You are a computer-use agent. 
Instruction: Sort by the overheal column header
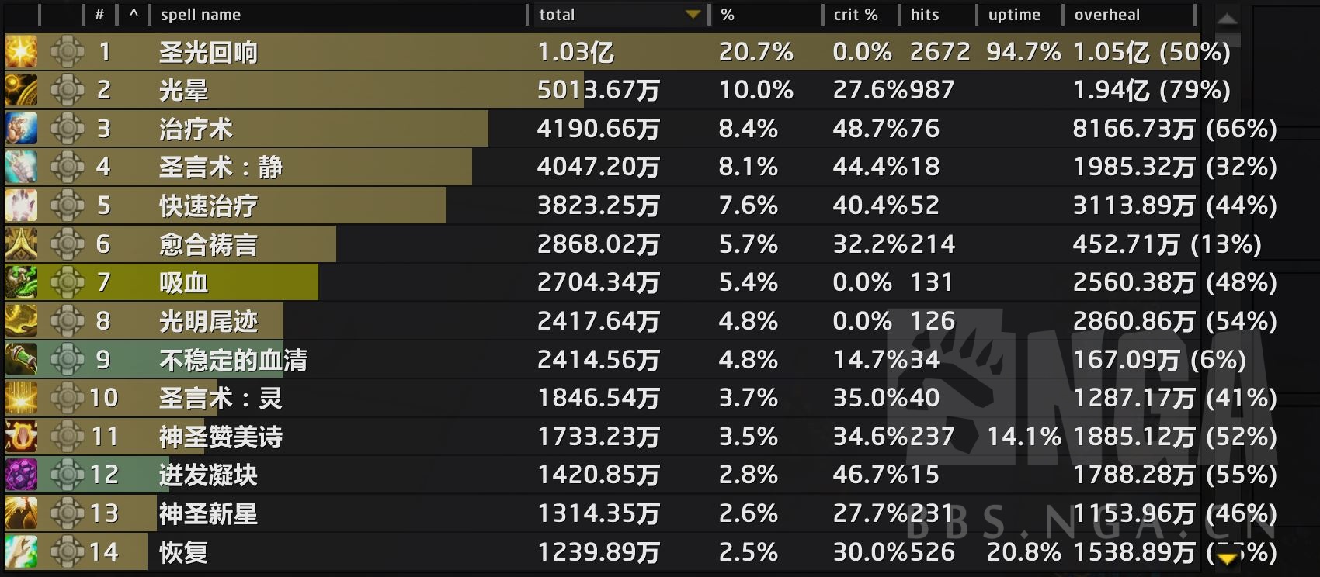[1106, 15]
